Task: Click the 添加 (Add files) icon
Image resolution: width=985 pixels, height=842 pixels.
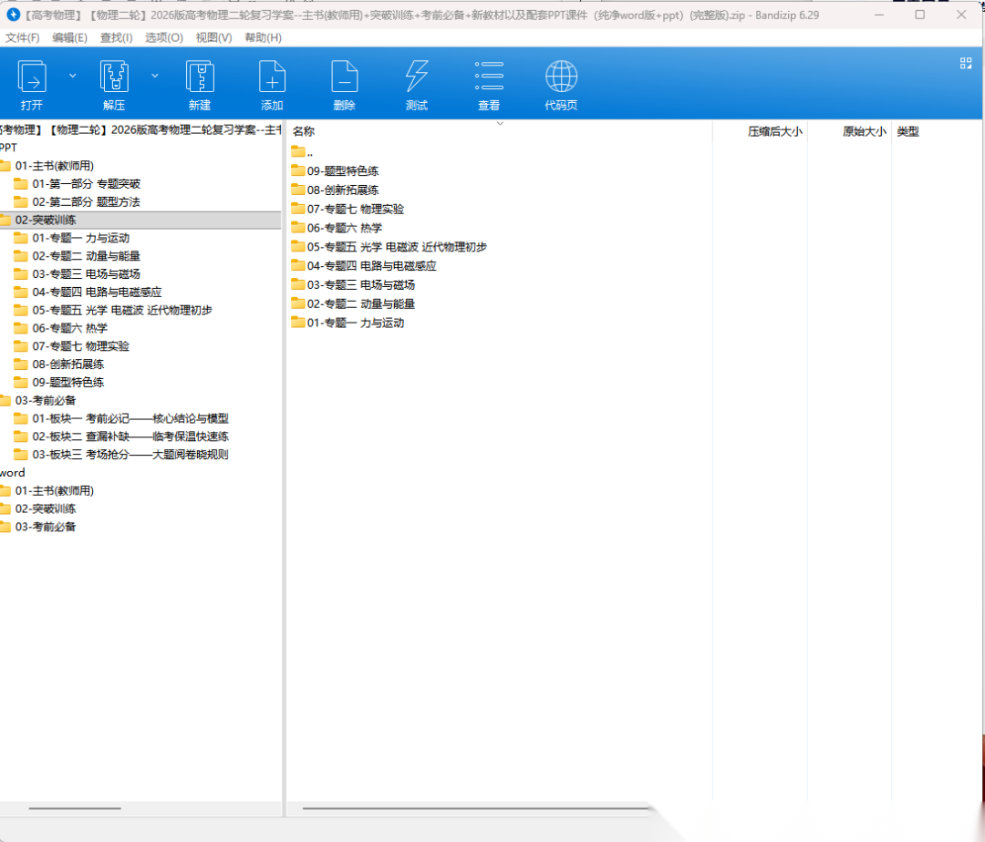Action: (272, 77)
